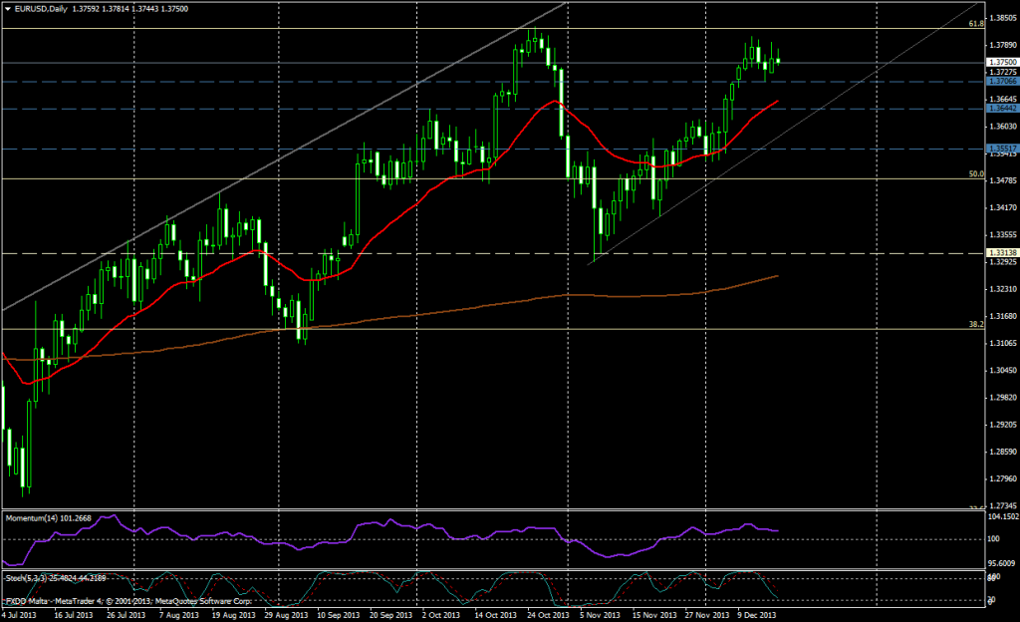Image resolution: width=1020 pixels, height=622 pixels.
Task: Select the 1.36442 blue price level tag
Action: click(1000, 109)
